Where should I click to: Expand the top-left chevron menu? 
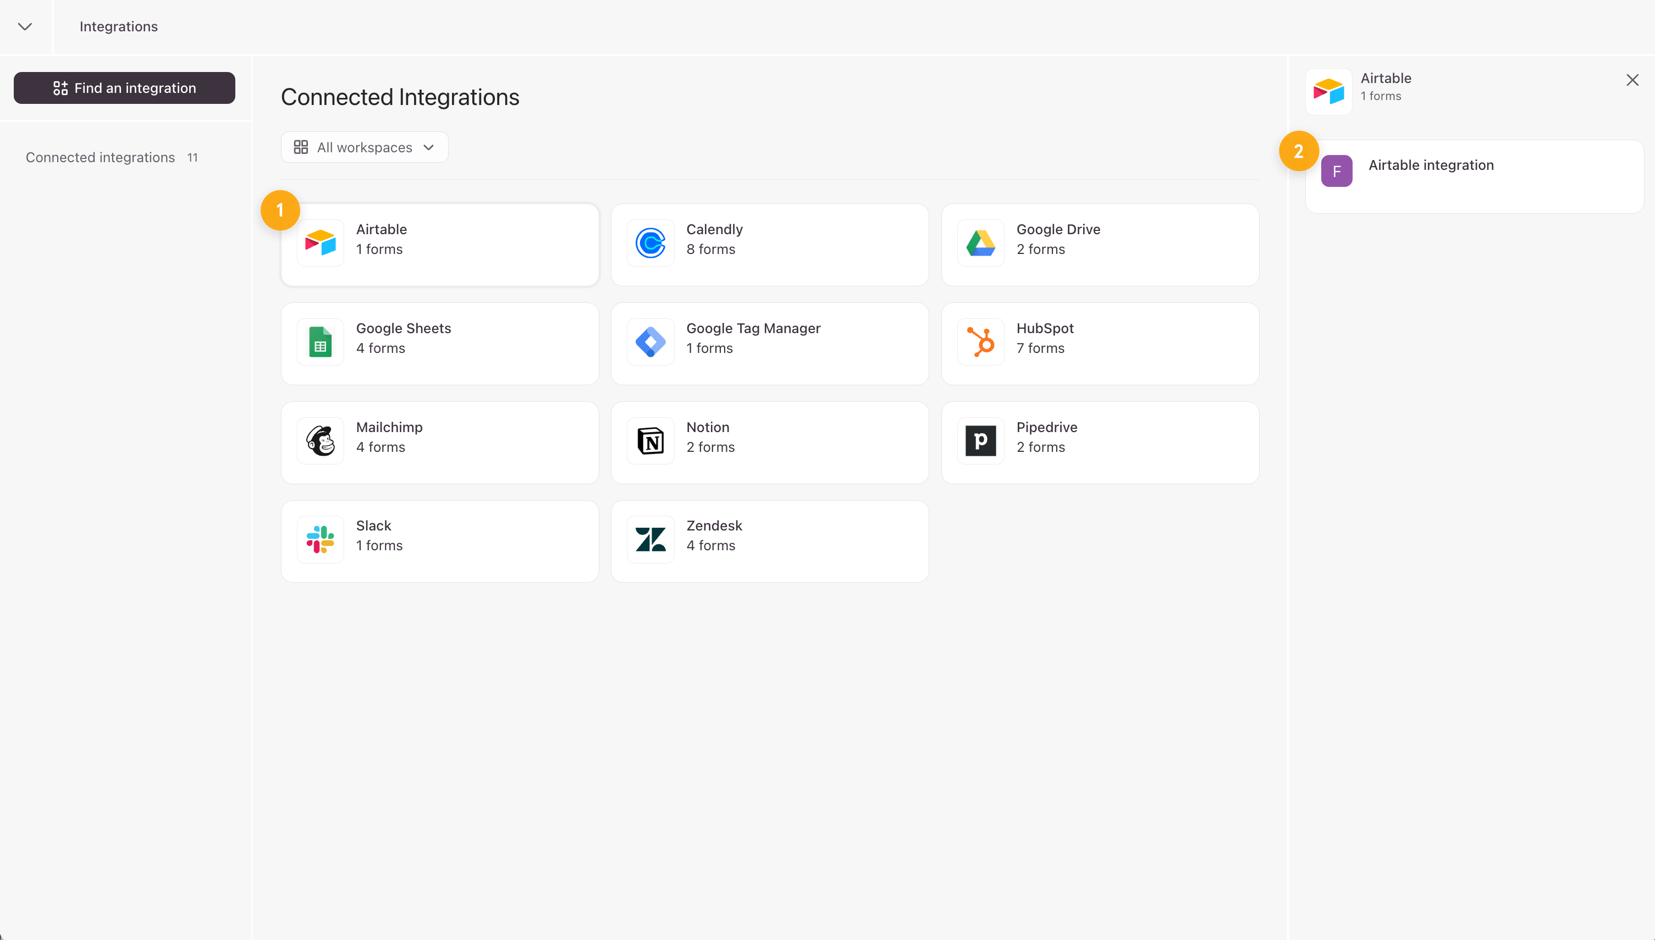pyautogui.click(x=25, y=26)
